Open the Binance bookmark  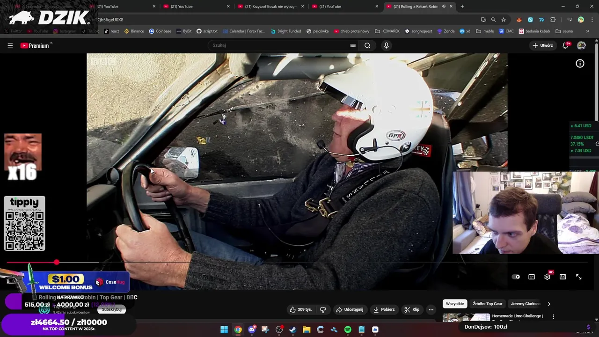click(x=134, y=31)
